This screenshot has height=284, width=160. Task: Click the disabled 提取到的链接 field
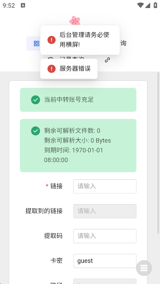(105, 211)
